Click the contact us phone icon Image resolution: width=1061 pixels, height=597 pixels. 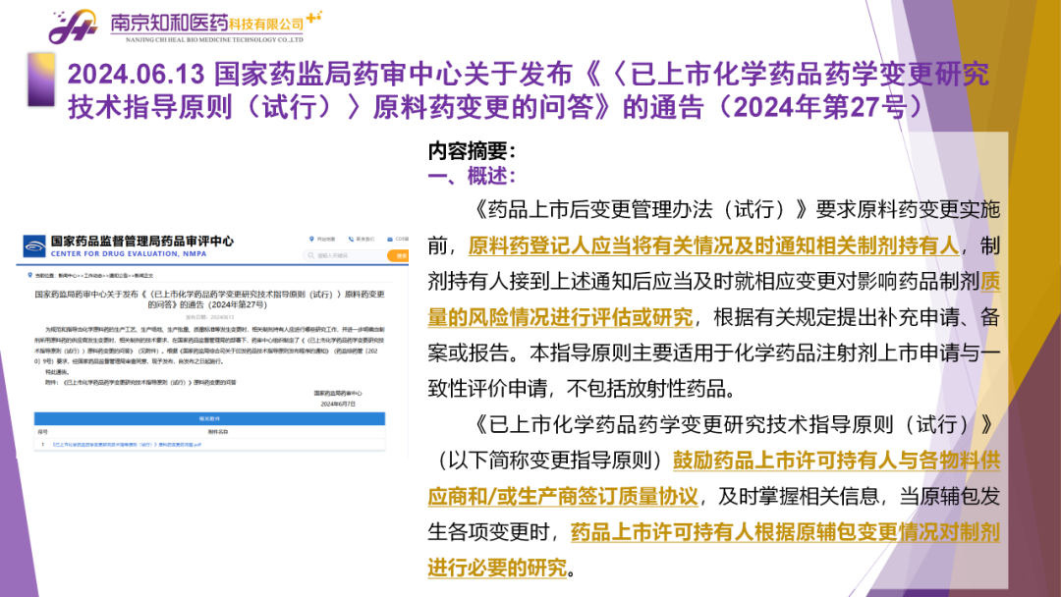point(349,239)
